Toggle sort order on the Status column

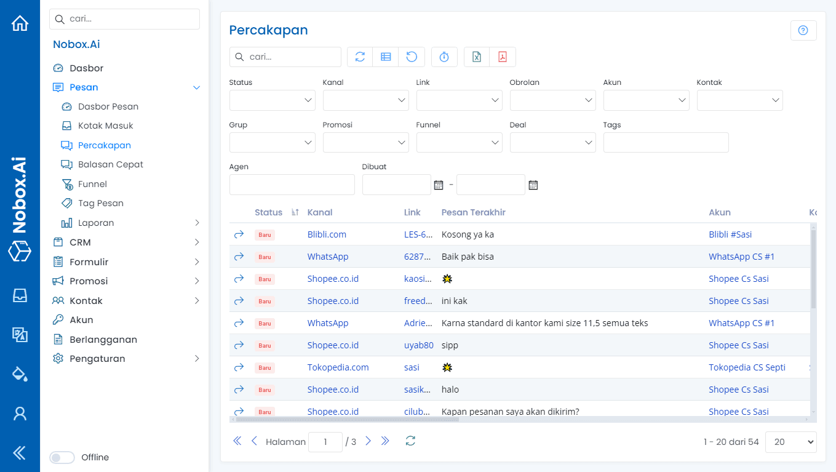(x=294, y=212)
